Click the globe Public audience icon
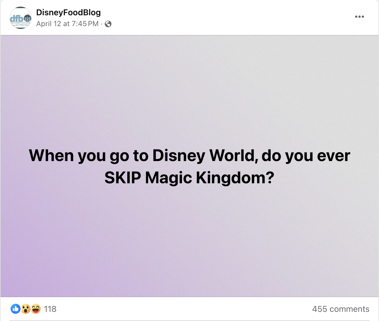The image size is (379, 321). (108, 24)
